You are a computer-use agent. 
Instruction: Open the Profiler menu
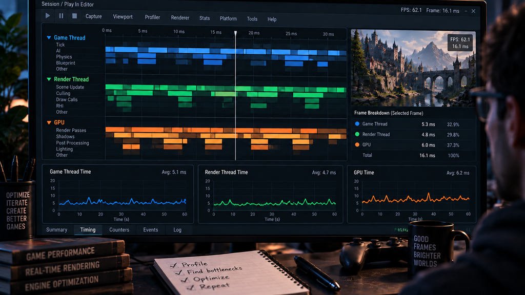pyautogui.click(x=152, y=17)
